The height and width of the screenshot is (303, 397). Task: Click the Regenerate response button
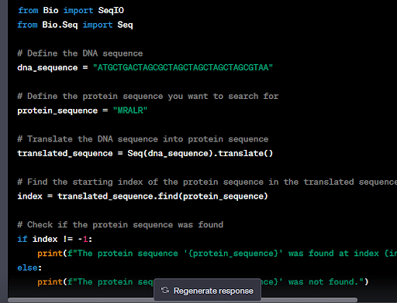pyautogui.click(x=208, y=291)
